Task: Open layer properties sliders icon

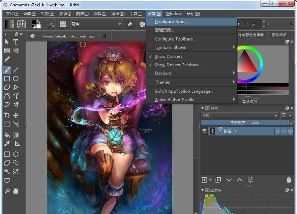Action: tap(250, 180)
